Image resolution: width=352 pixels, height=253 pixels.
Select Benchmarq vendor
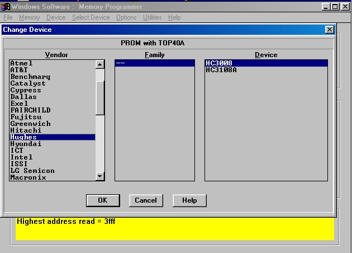(53, 77)
